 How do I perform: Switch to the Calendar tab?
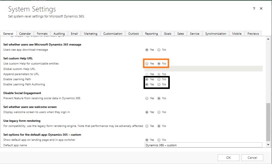click(x=25, y=33)
